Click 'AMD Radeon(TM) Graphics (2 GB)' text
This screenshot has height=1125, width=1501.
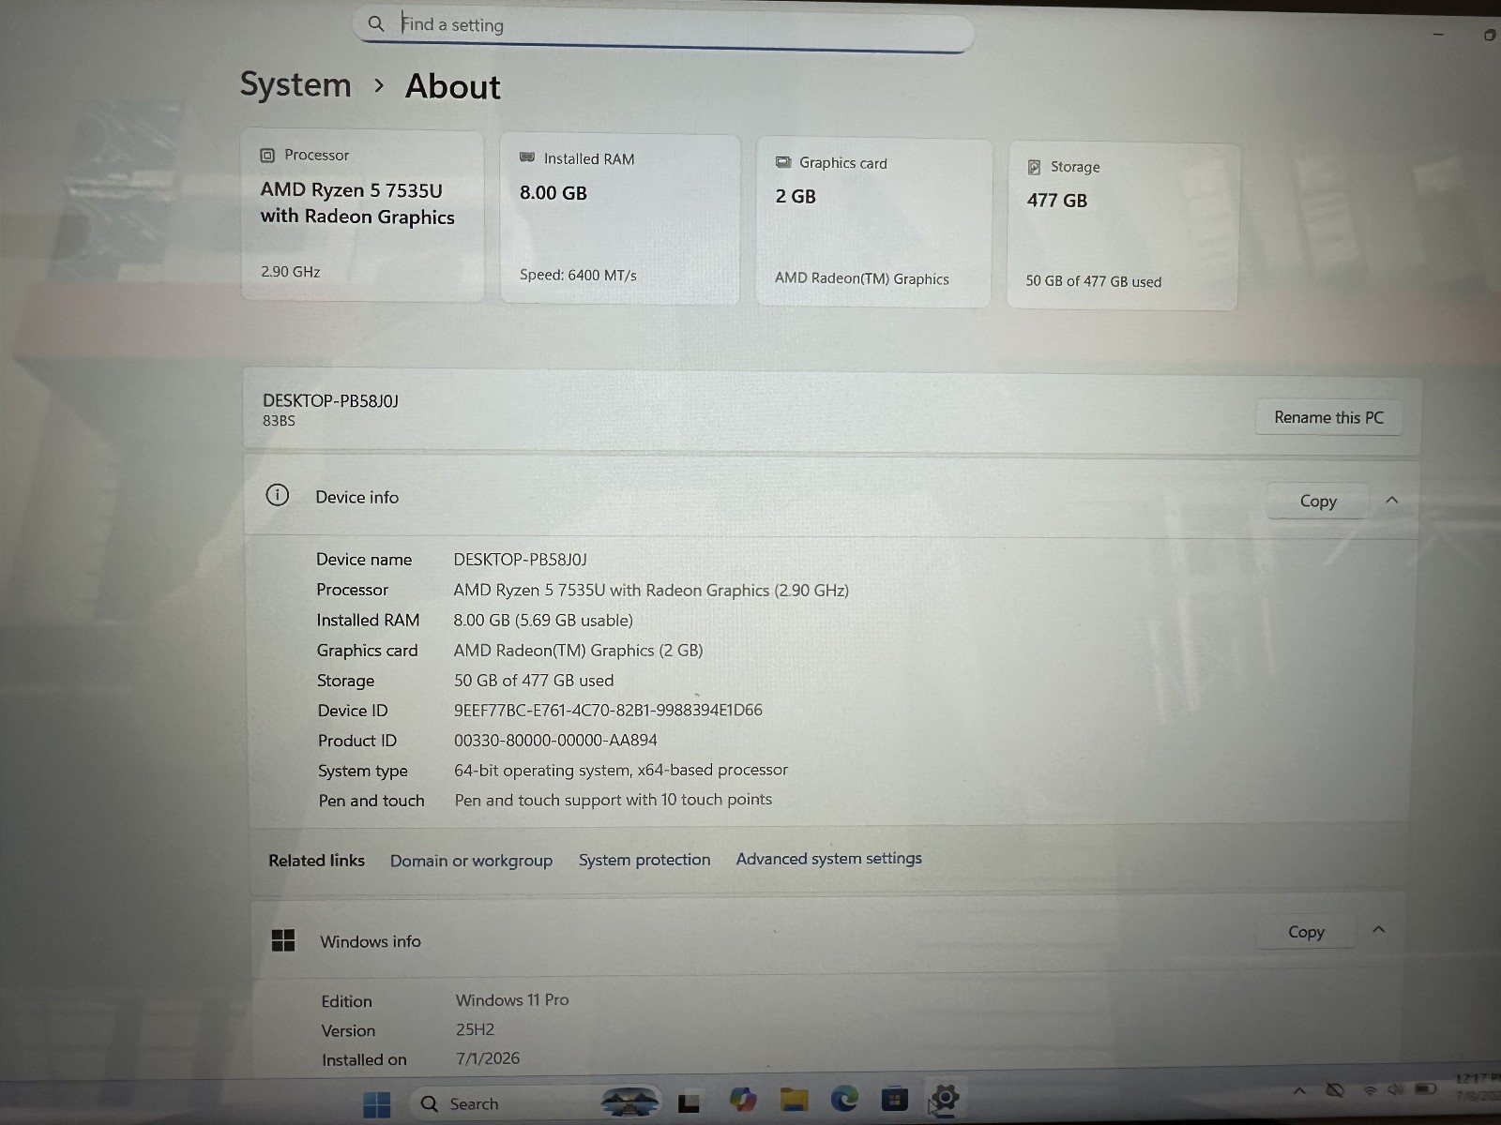pyautogui.click(x=578, y=650)
